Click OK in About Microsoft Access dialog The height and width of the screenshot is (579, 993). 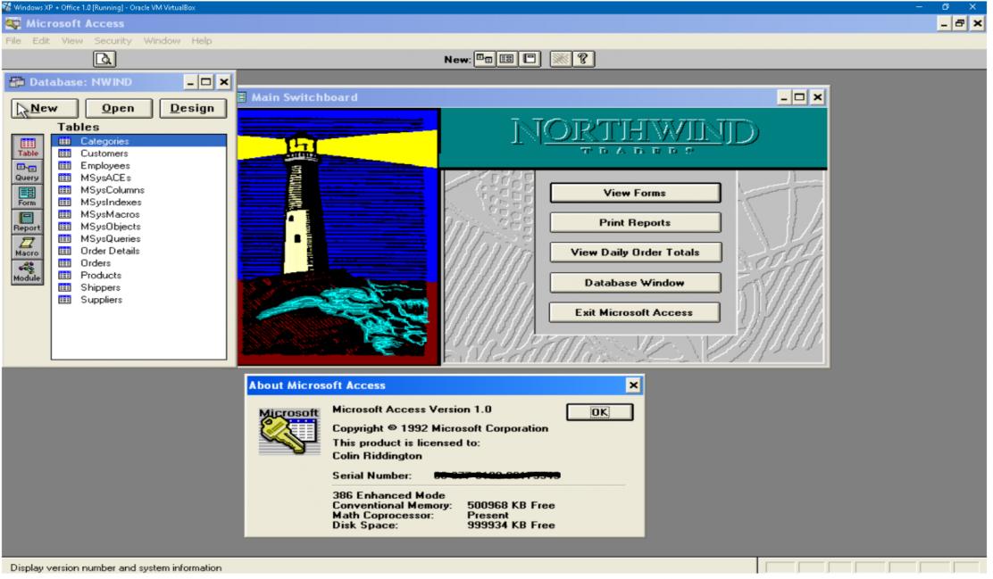click(x=599, y=412)
